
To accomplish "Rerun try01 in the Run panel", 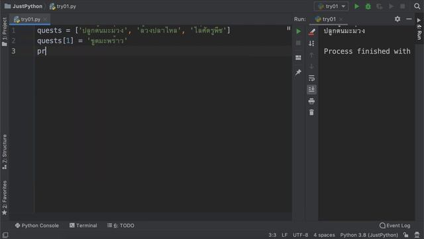I will click(298, 31).
